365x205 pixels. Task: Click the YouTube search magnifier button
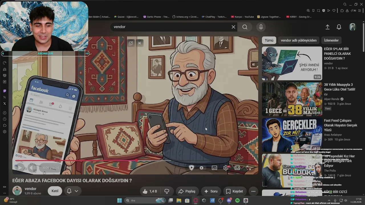point(245,27)
